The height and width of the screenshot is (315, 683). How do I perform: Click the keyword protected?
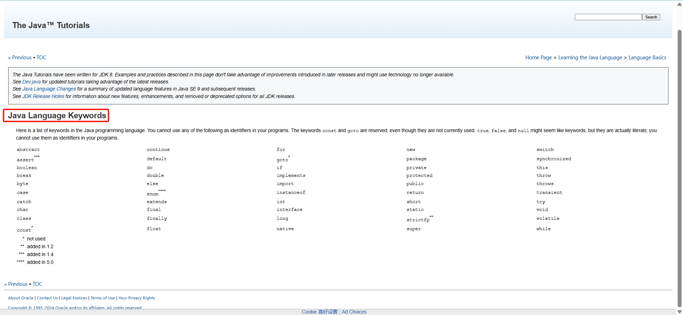419,175
